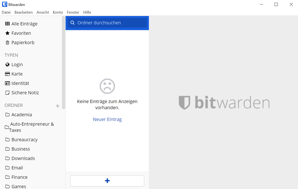
Task: Click the Finance folder icon
Action: (x=7, y=177)
